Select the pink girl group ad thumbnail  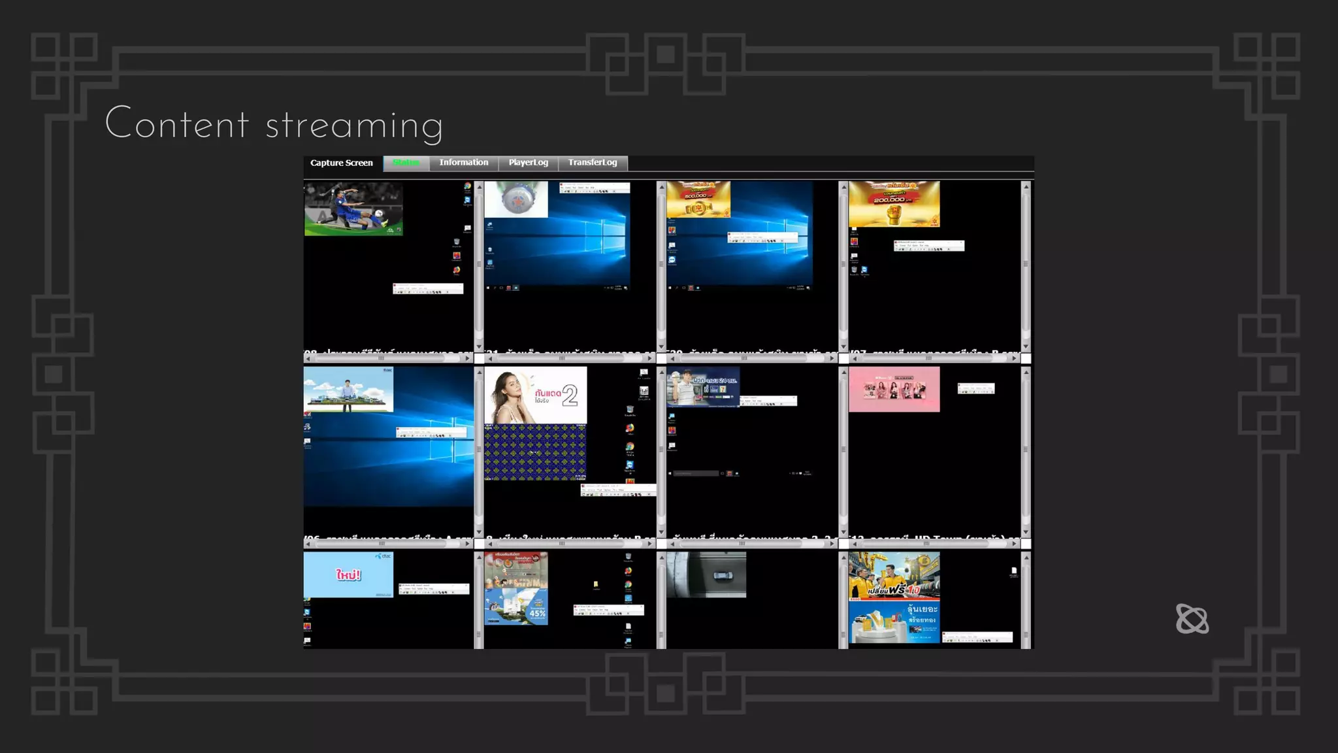(x=894, y=390)
